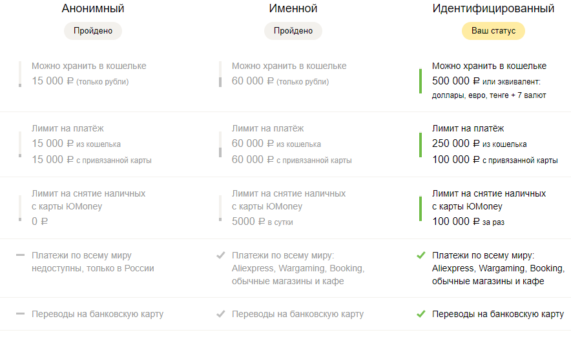The image size is (571, 339).
Task: Click green bar beside 250 000 ₽ payment limit
Action: click(420, 144)
